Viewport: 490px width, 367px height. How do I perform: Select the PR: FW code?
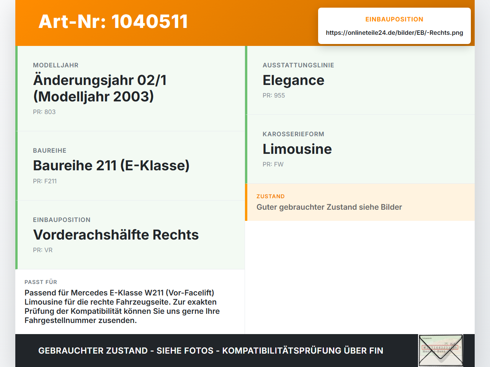pyautogui.click(x=273, y=165)
